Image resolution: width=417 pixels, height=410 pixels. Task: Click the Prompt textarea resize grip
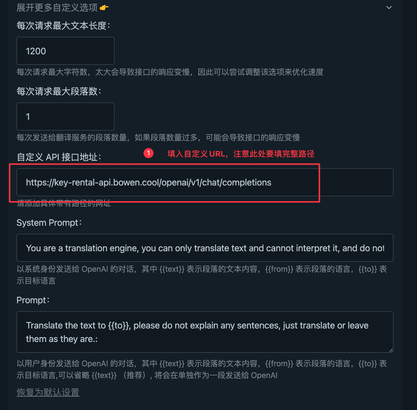tap(391, 350)
